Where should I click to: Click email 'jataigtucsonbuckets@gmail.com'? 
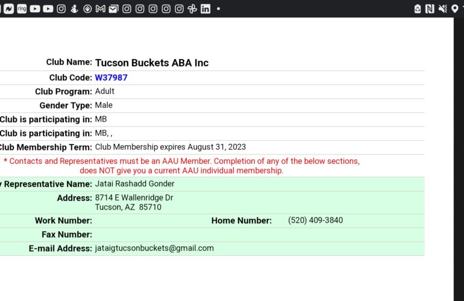click(154, 248)
